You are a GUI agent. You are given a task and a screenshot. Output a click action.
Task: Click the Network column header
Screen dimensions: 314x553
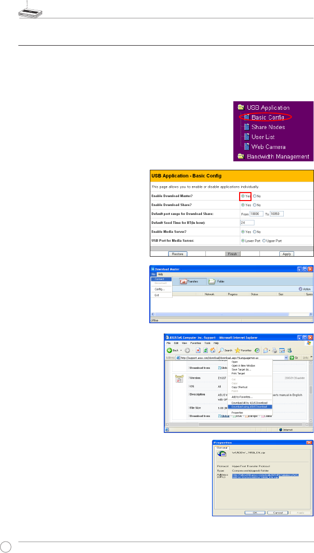[x=210, y=294]
